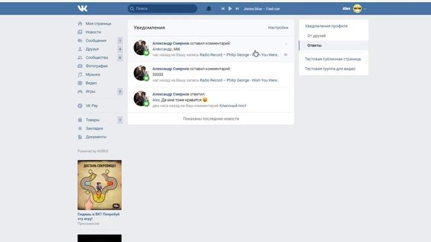Open Тестовая публичная страница notifications
Image resolution: width=431 pixels, height=242 pixels.
click(x=333, y=59)
